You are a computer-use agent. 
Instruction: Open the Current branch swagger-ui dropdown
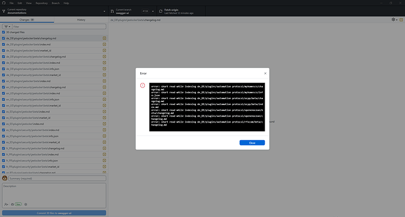pos(133,11)
